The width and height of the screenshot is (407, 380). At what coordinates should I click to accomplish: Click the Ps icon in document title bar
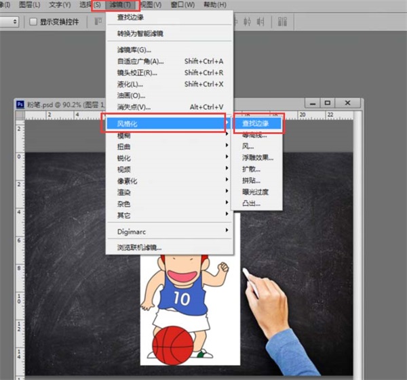coord(20,104)
